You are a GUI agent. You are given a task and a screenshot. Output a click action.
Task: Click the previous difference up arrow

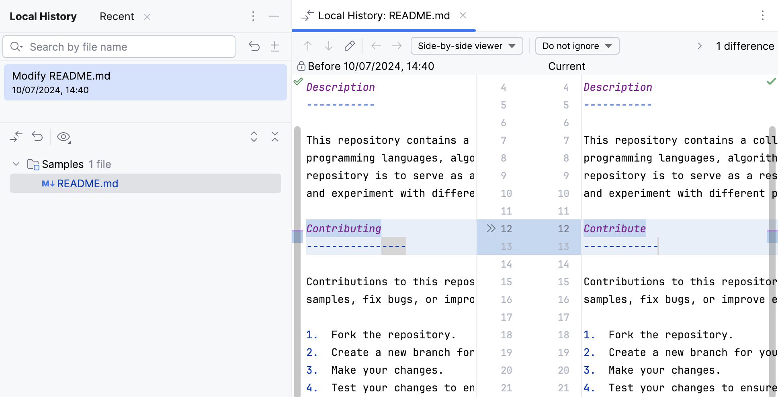coord(308,46)
